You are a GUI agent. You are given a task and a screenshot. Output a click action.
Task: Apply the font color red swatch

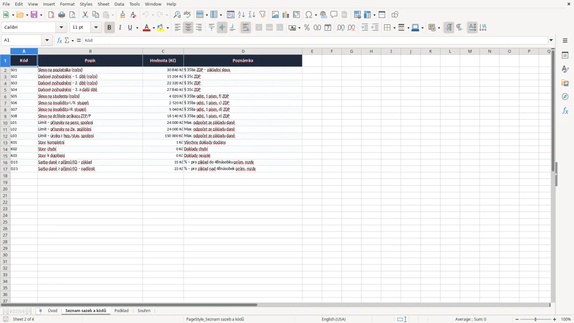[147, 28]
